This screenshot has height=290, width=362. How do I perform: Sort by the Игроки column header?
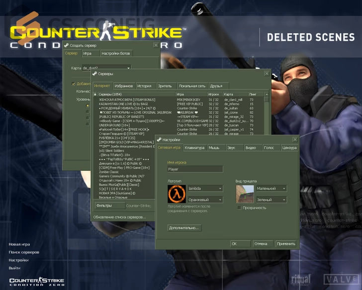point(215,94)
